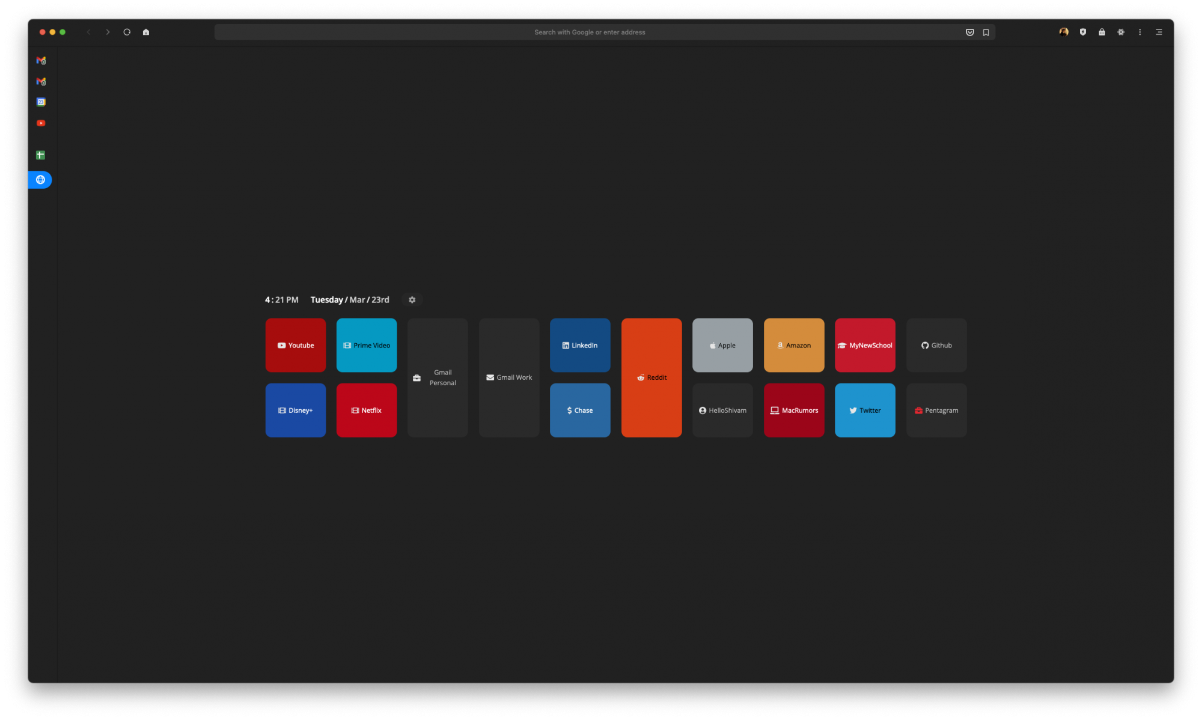This screenshot has height=720, width=1202.
Task: Open the MyNewSchool tile
Action: click(865, 345)
